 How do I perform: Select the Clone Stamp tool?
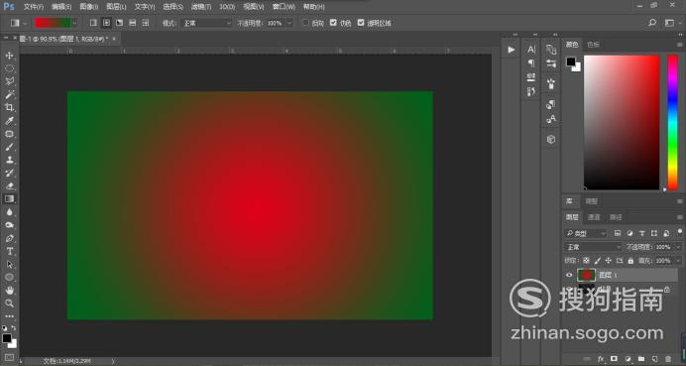pos(9,160)
